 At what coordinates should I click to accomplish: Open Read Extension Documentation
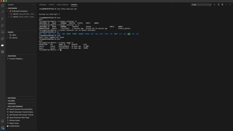pos(21,109)
